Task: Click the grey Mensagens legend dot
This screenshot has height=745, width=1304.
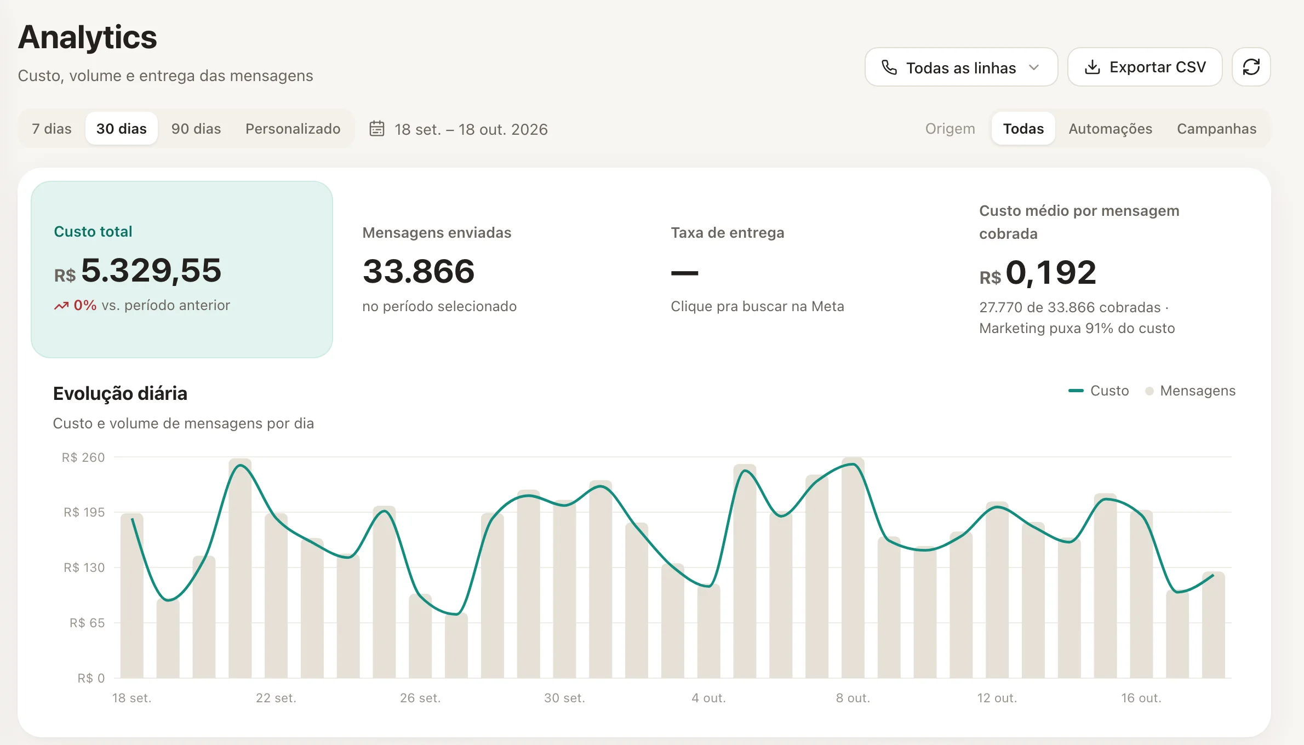Action: point(1149,391)
